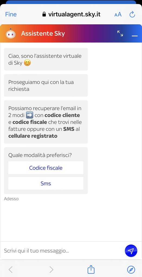Viewport: 142px width, 277px height.
Task: Choose the Codice fiscale option
Action: pyautogui.click(x=46, y=168)
